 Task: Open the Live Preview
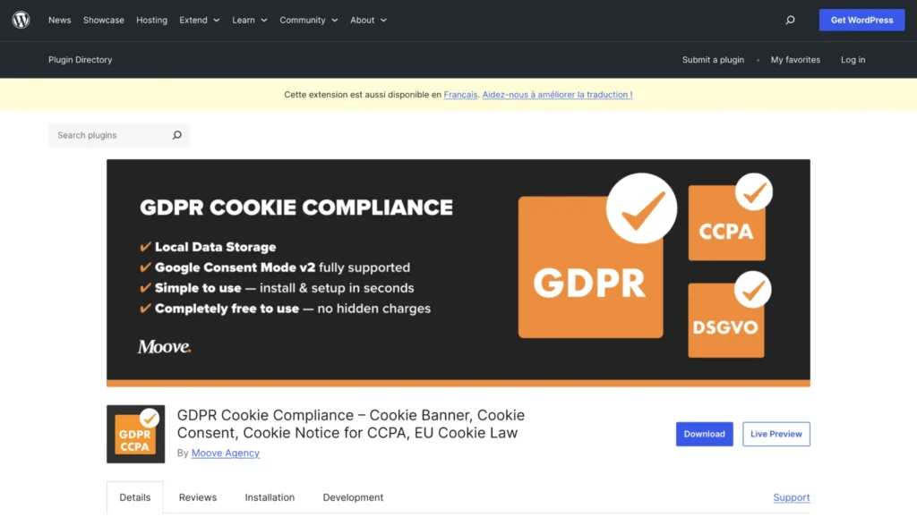pyautogui.click(x=776, y=434)
